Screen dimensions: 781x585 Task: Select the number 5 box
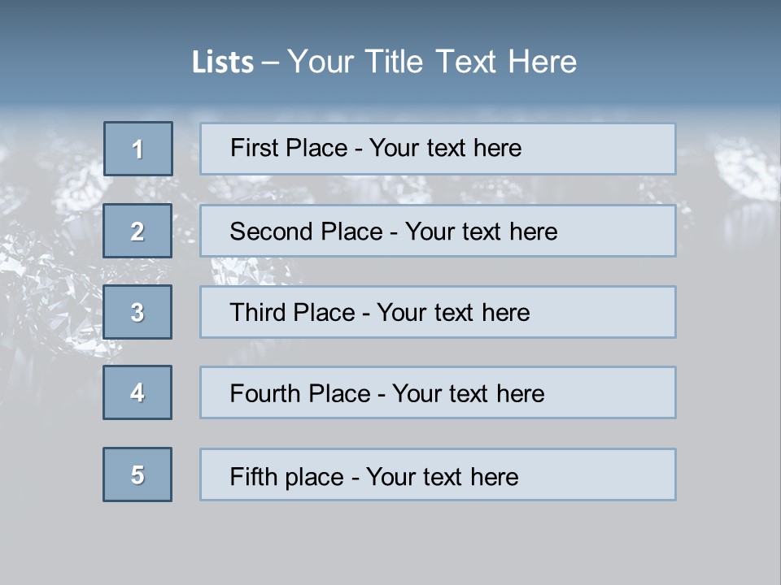click(137, 474)
